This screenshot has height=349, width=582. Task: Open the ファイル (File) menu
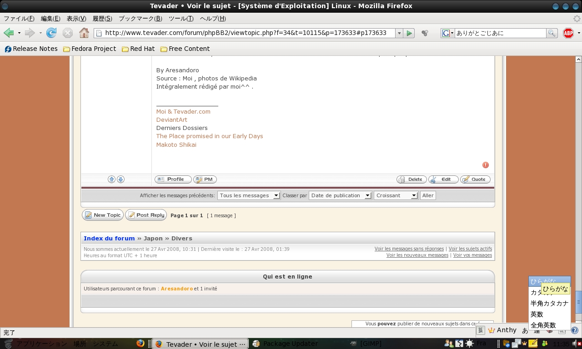coord(19,19)
